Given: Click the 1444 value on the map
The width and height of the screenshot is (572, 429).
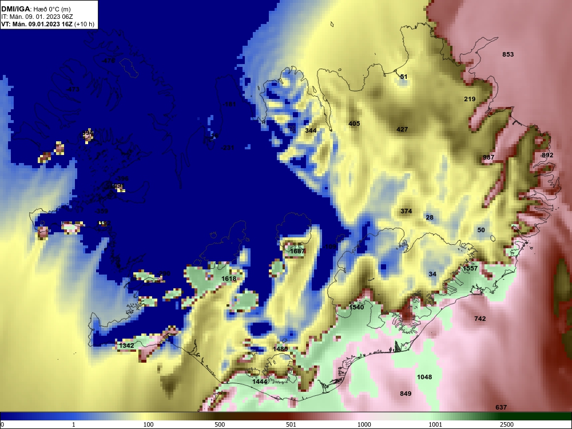Looking at the screenshot, I should (x=260, y=382).
